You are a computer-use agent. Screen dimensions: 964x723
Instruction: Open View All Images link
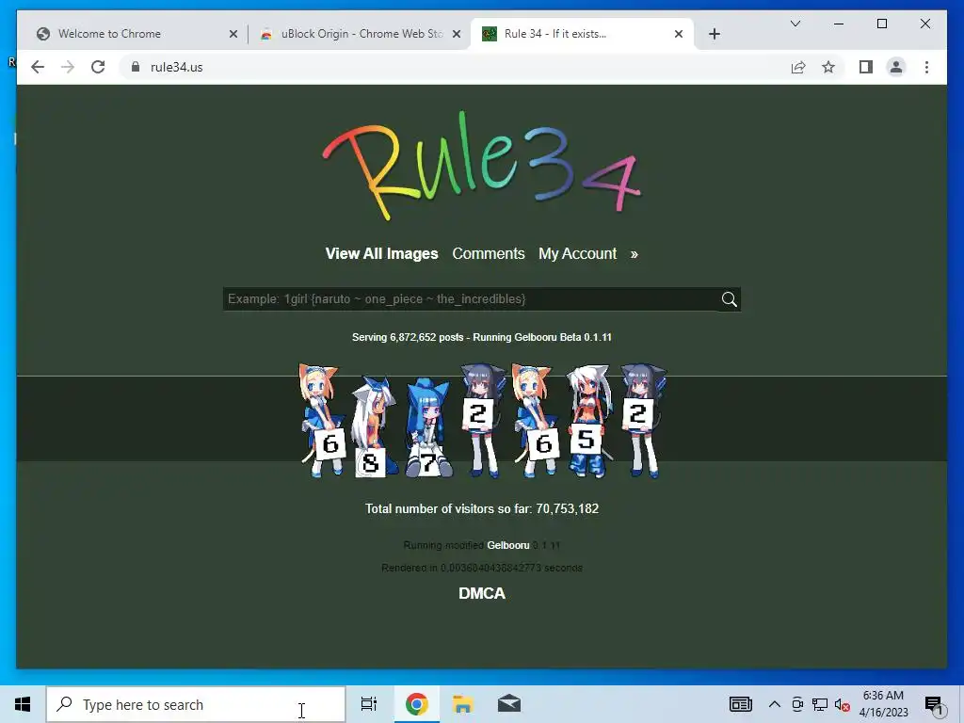pos(382,253)
